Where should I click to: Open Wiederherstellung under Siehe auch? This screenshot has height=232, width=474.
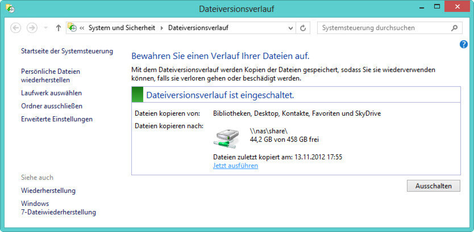(x=48, y=191)
